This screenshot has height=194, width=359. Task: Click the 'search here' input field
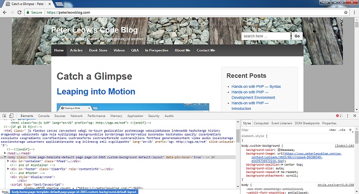click(266, 36)
